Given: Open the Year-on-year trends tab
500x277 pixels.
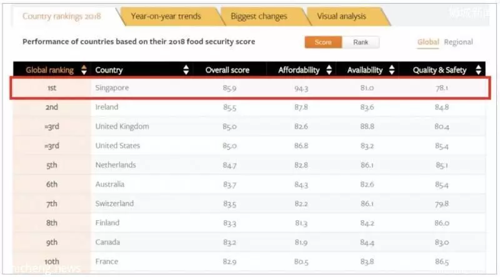Looking at the screenshot, I should tap(166, 16).
